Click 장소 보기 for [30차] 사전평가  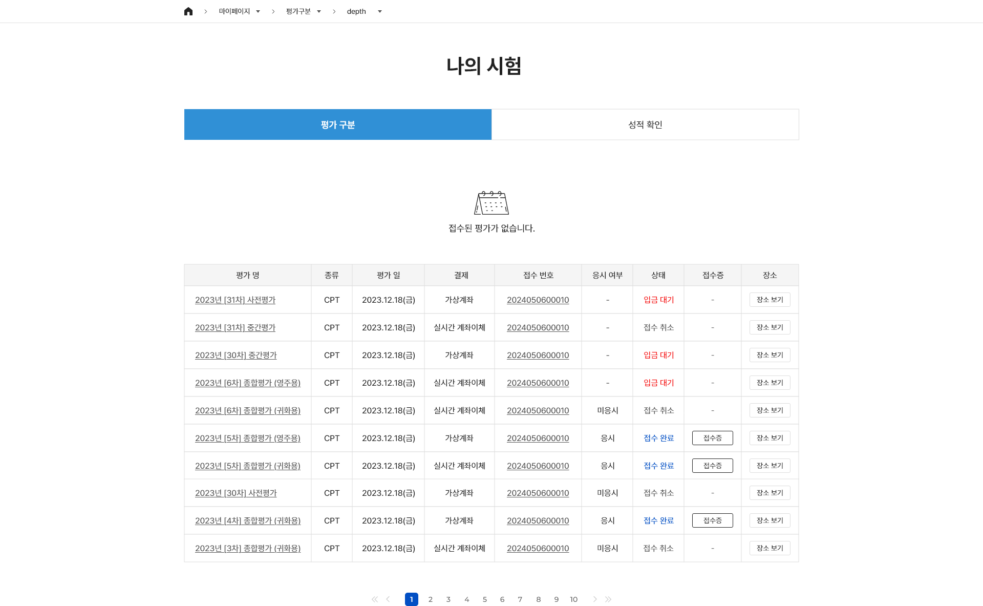click(x=770, y=493)
